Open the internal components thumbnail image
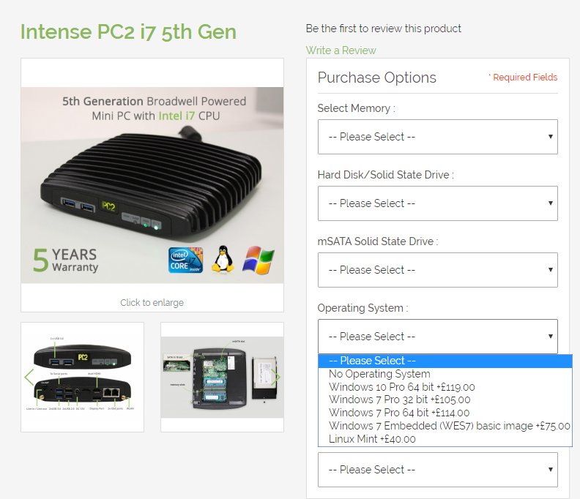Image resolution: width=580 pixels, height=499 pixels. click(x=222, y=377)
